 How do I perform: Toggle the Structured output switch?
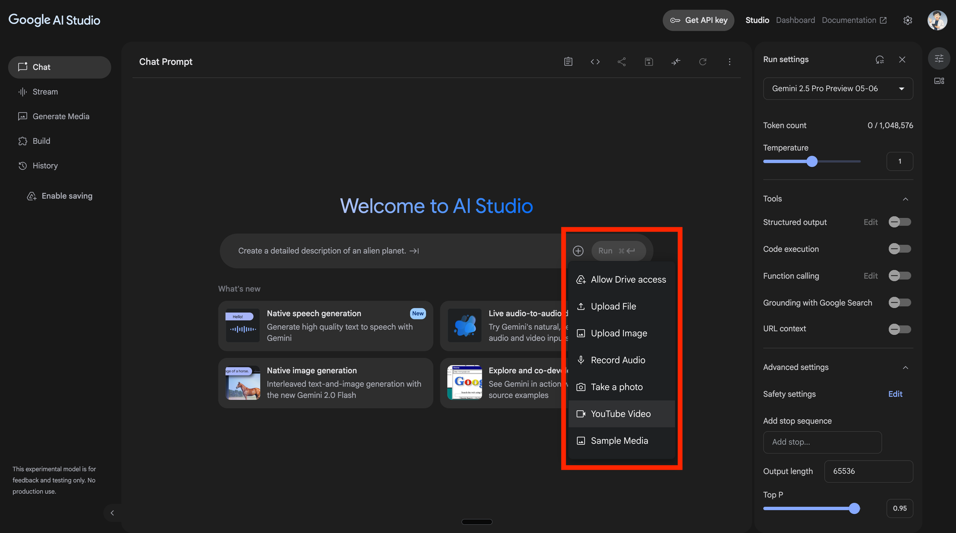click(x=900, y=222)
